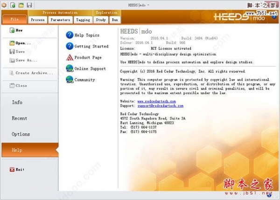The height and width of the screenshot is (200, 280).
Task: Open the File tab
Action: (x=14, y=19)
